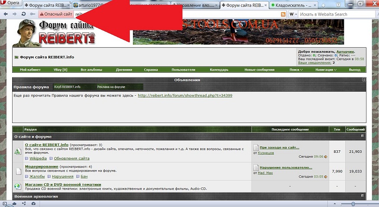Reload the page with the refresh icon
This screenshot has height=207, width=379.
tap(23, 14)
